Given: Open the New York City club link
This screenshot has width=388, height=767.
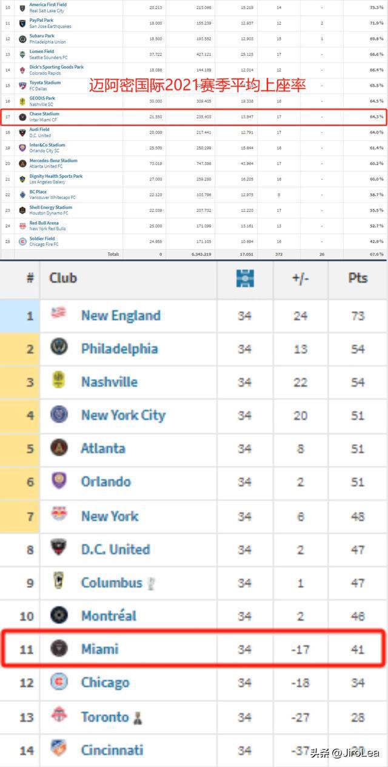Looking at the screenshot, I should [123, 415].
